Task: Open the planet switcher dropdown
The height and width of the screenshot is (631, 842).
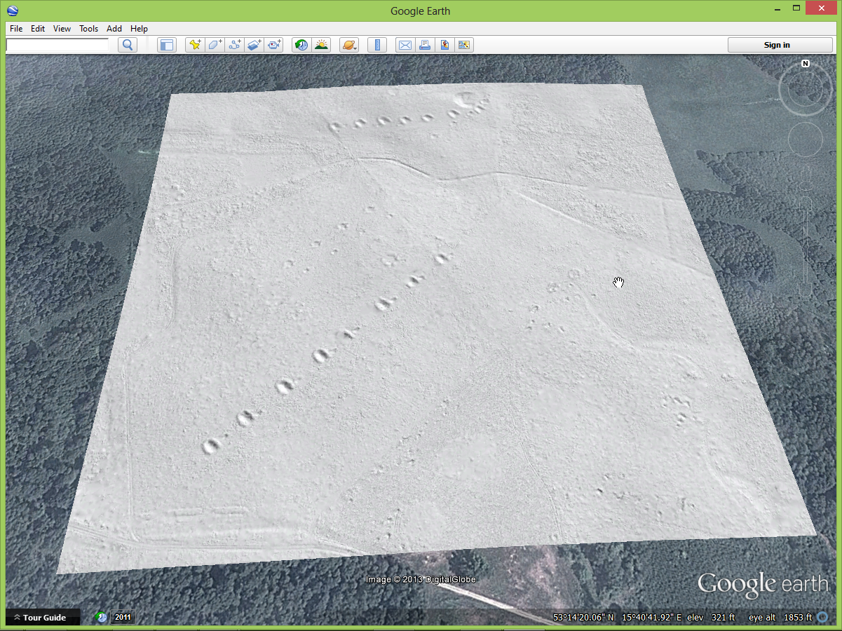Action: (348, 45)
